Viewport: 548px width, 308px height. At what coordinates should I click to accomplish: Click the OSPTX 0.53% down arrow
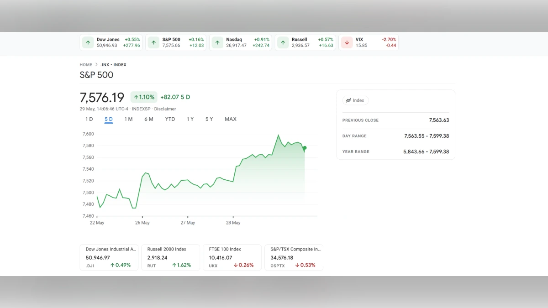coord(297,265)
